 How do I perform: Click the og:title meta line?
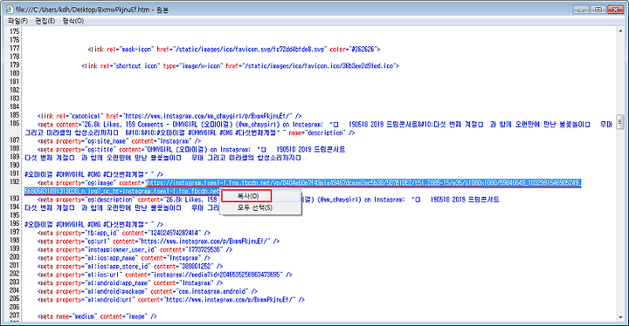coord(191,149)
